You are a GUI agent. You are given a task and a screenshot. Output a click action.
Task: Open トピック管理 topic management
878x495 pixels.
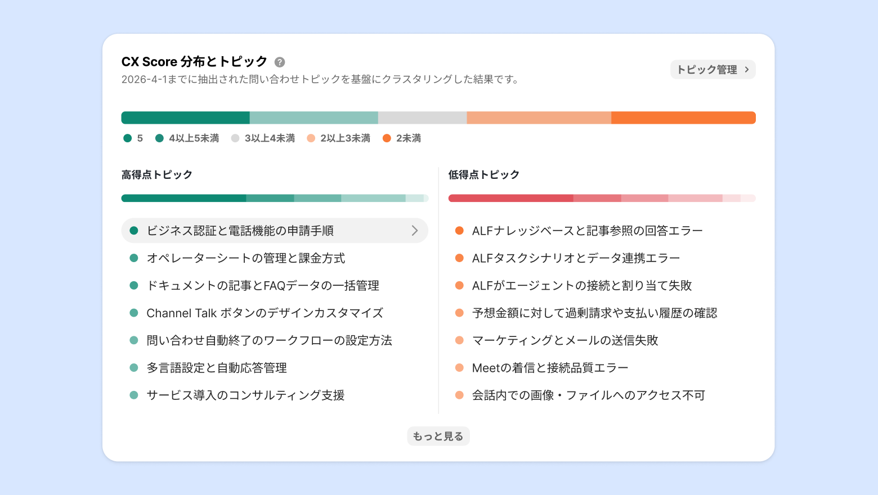click(713, 70)
